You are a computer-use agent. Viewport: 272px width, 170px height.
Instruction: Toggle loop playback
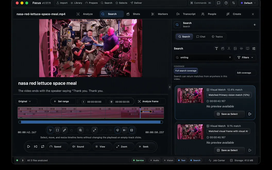point(43,147)
